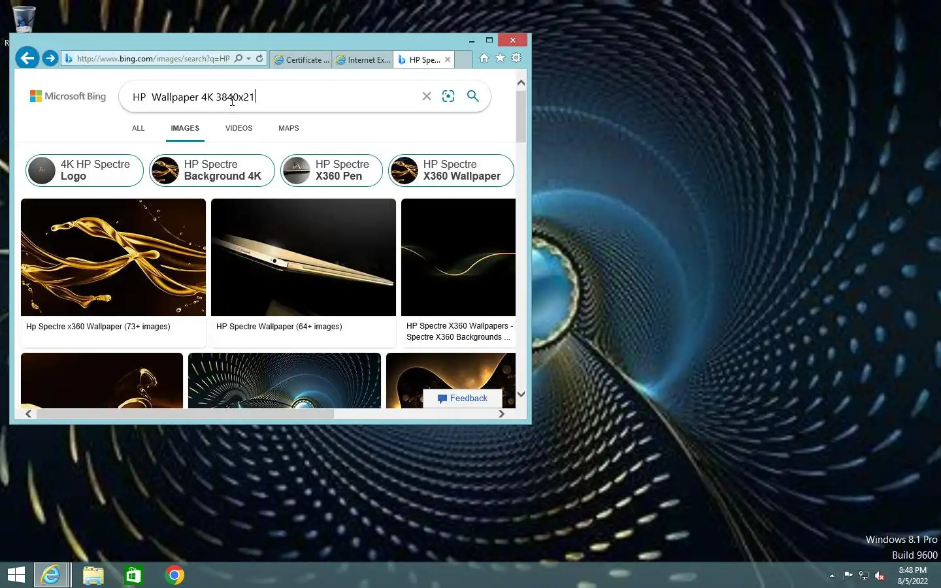Open the Recycle Bin desktop icon
941x588 pixels.
(x=24, y=20)
